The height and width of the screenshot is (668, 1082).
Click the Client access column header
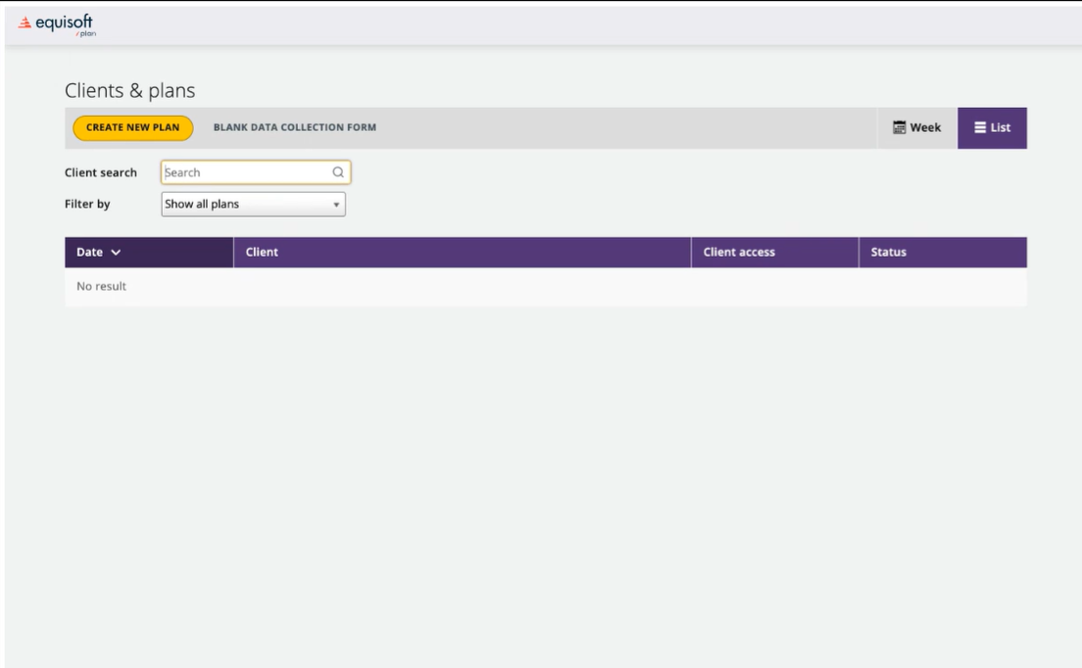click(736, 253)
